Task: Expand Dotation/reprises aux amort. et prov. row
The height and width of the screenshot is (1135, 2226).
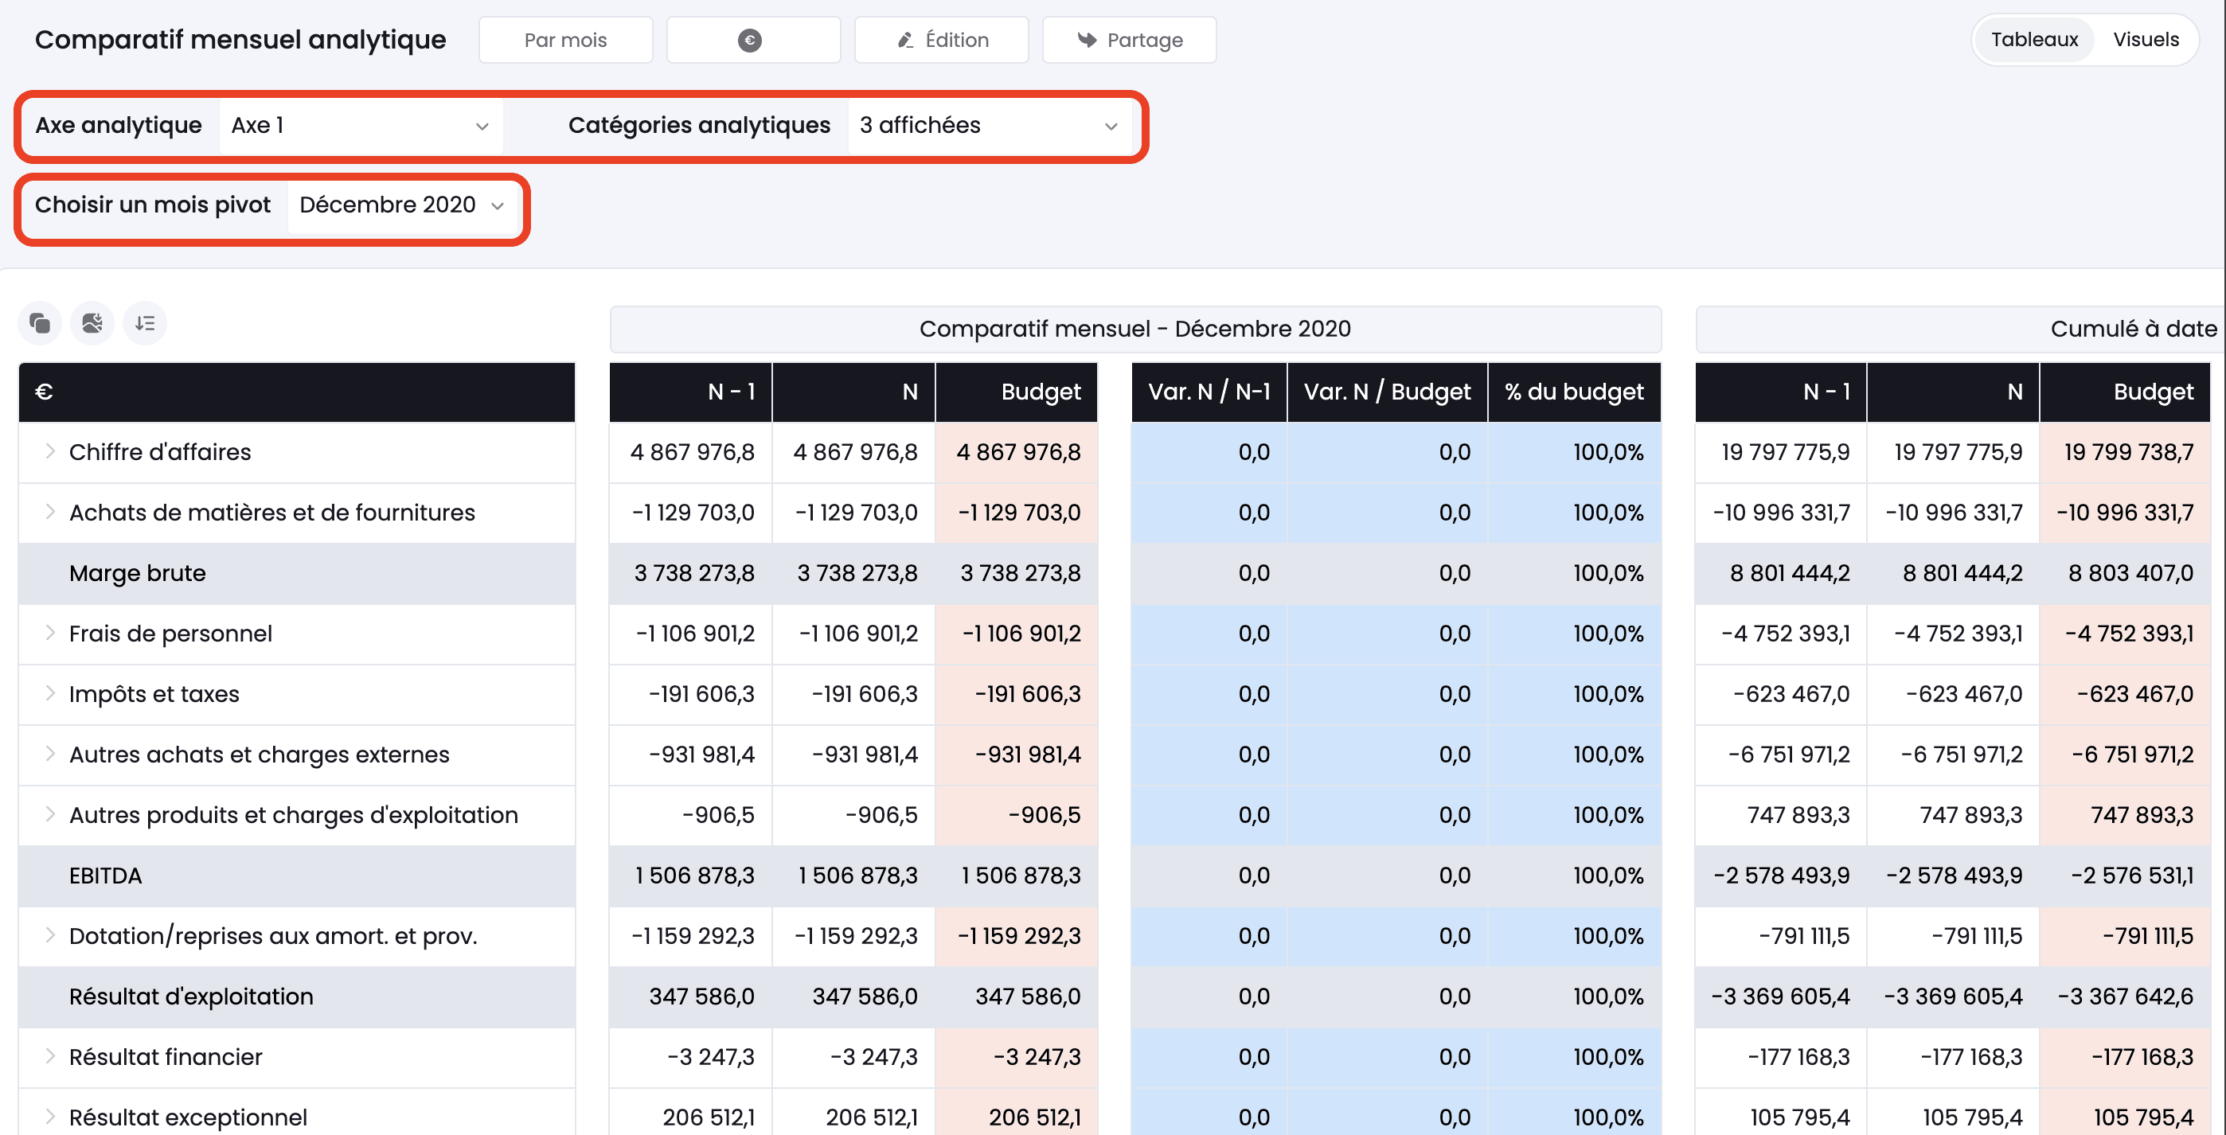Action: (x=50, y=935)
